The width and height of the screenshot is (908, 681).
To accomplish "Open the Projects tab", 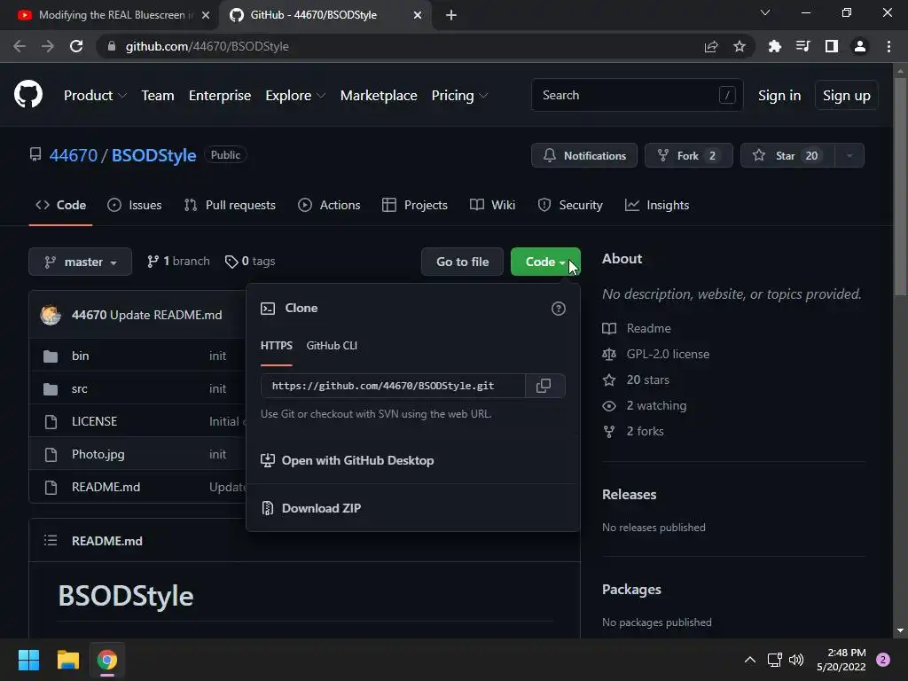I will [415, 205].
